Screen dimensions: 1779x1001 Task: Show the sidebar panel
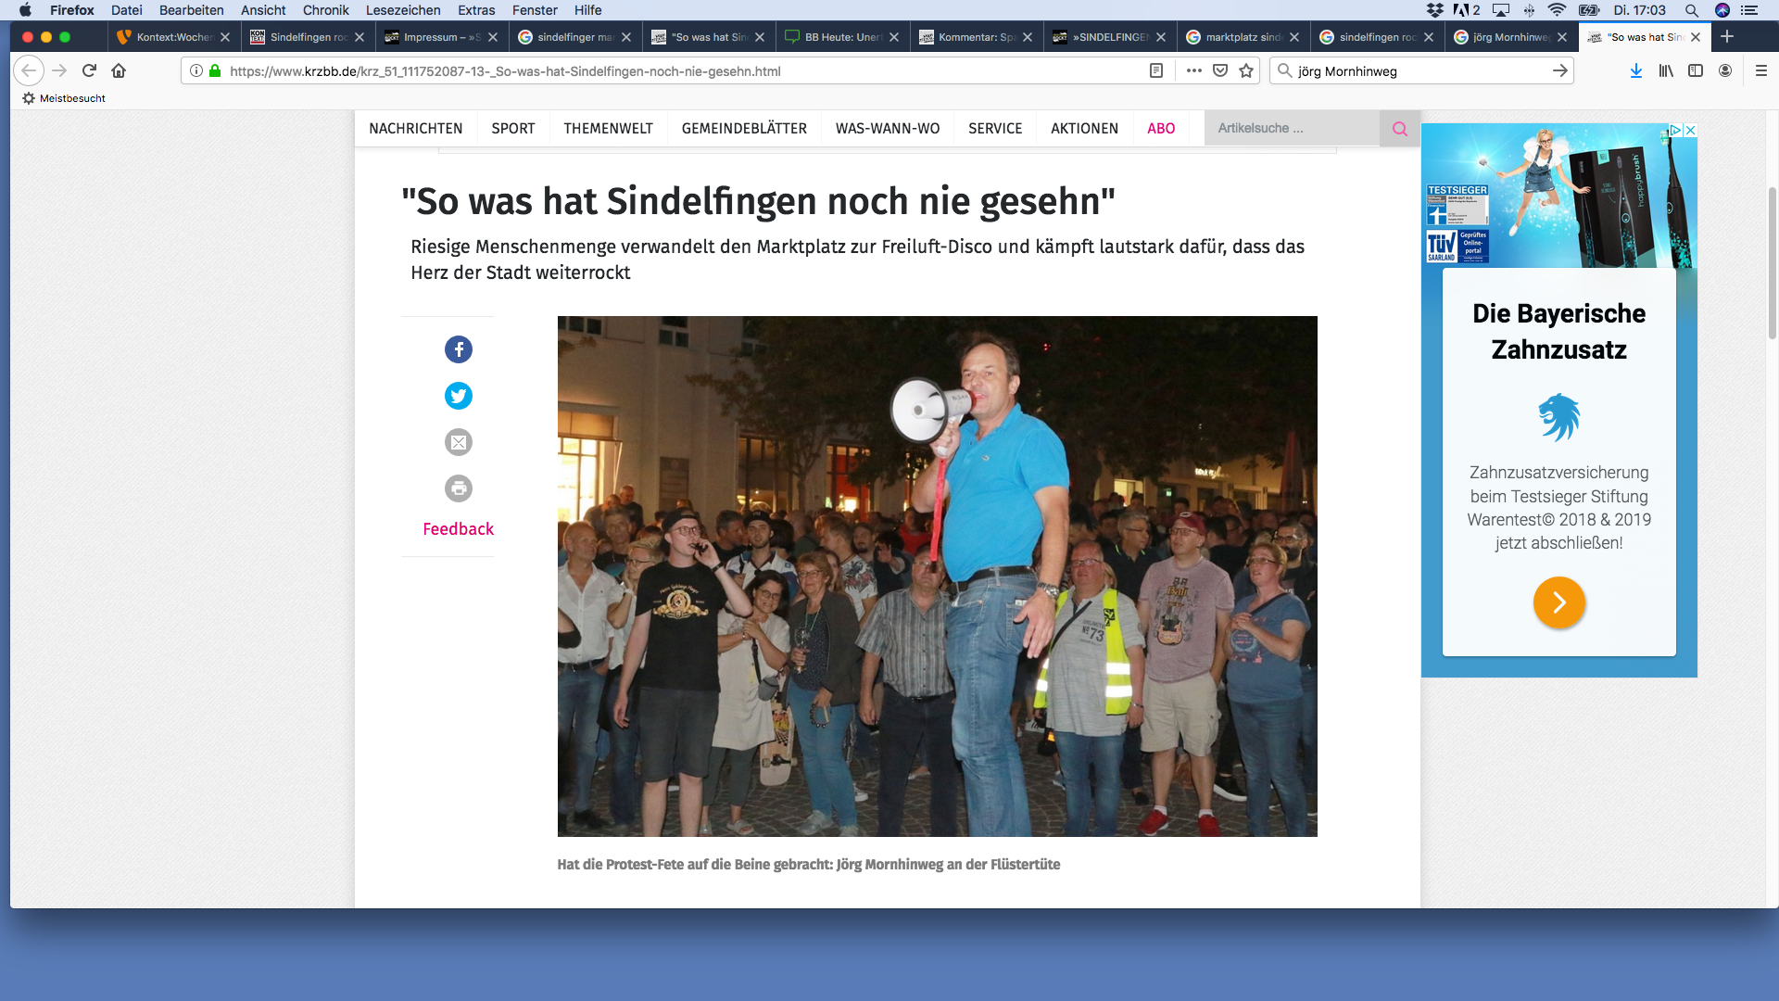(x=1696, y=70)
